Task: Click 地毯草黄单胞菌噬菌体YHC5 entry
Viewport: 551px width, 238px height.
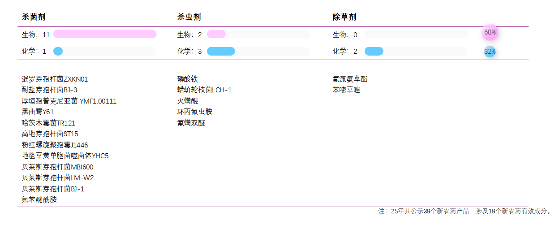Action: point(65,156)
